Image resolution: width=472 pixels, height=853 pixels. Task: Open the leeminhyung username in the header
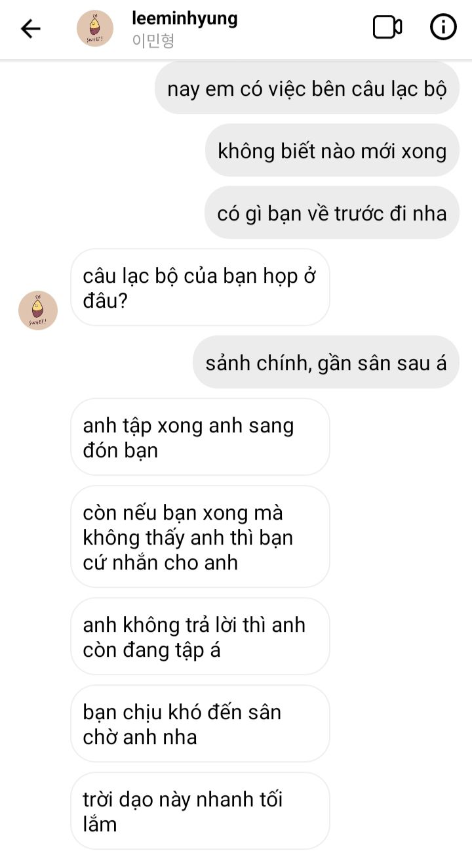pyautogui.click(x=184, y=18)
